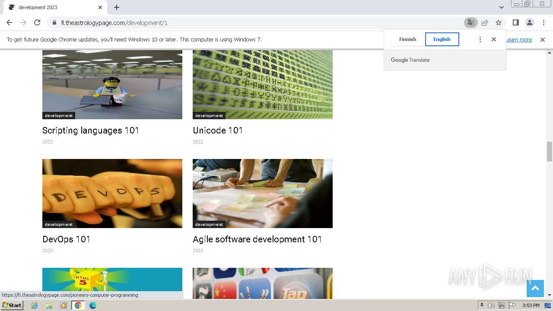The width and height of the screenshot is (553, 311).
Task: Close the Google Translate popup
Action: point(494,39)
